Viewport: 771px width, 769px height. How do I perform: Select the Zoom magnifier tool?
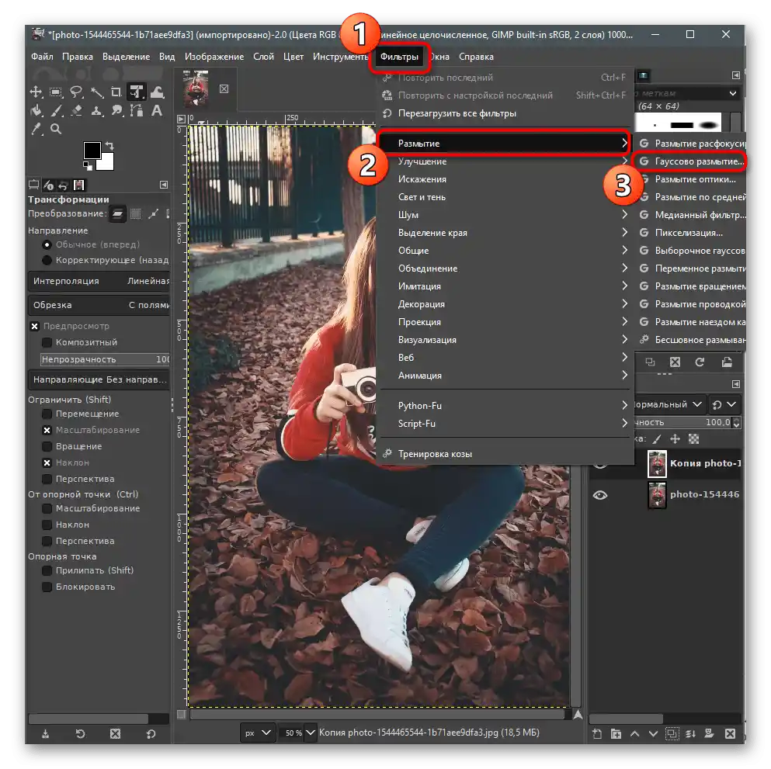tap(56, 130)
